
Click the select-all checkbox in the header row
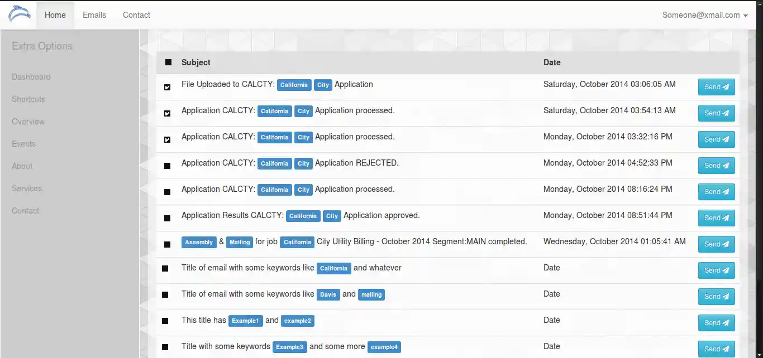168,62
